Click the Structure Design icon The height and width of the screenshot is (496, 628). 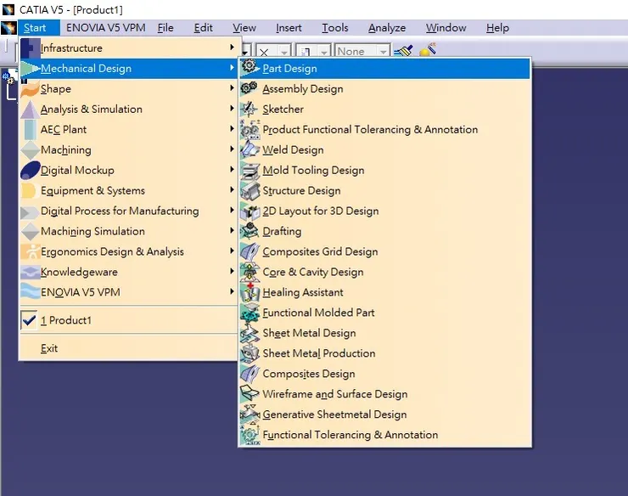(250, 190)
